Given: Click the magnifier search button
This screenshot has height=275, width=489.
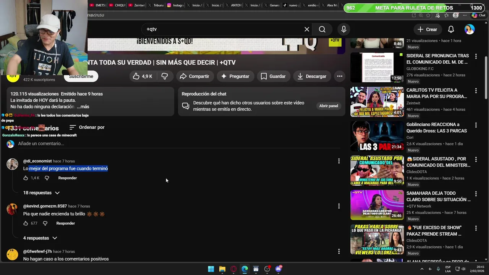Looking at the screenshot, I should 322,29.
